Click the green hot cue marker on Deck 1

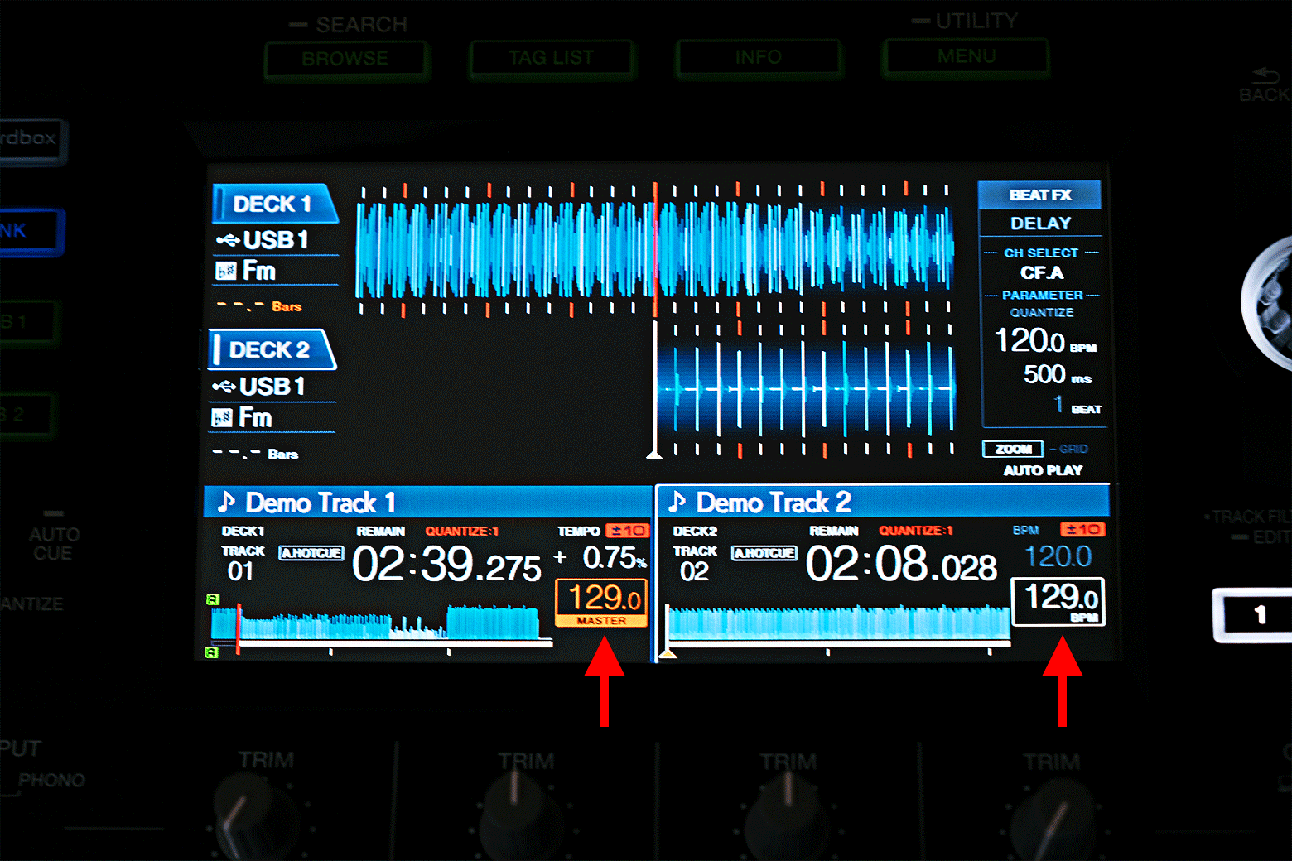[213, 599]
